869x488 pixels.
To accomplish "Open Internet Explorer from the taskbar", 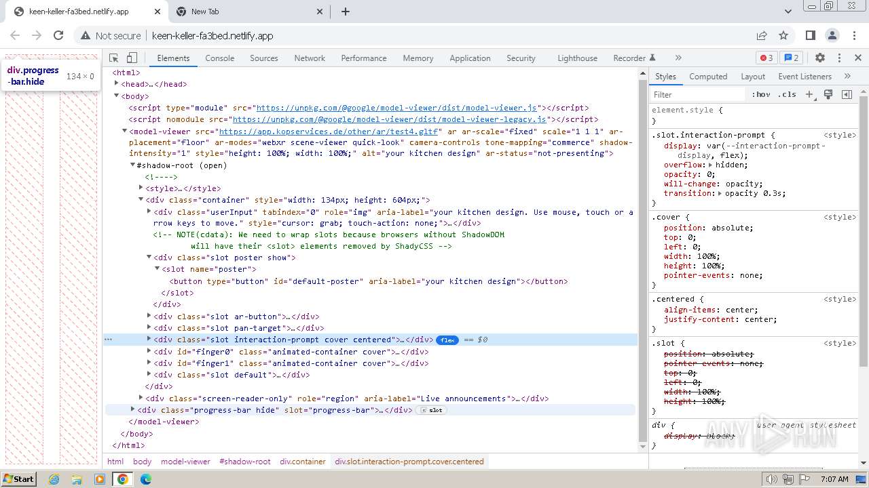I will point(54,479).
